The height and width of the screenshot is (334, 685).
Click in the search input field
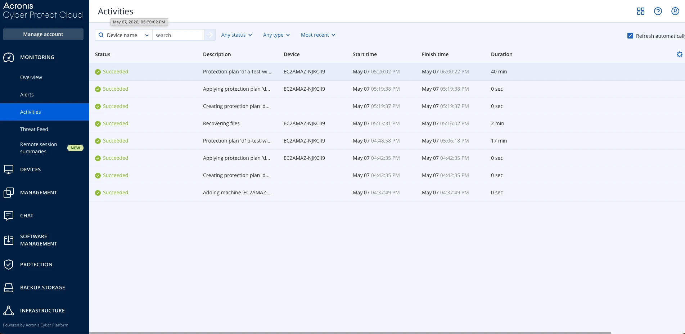(x=178, y=35)
